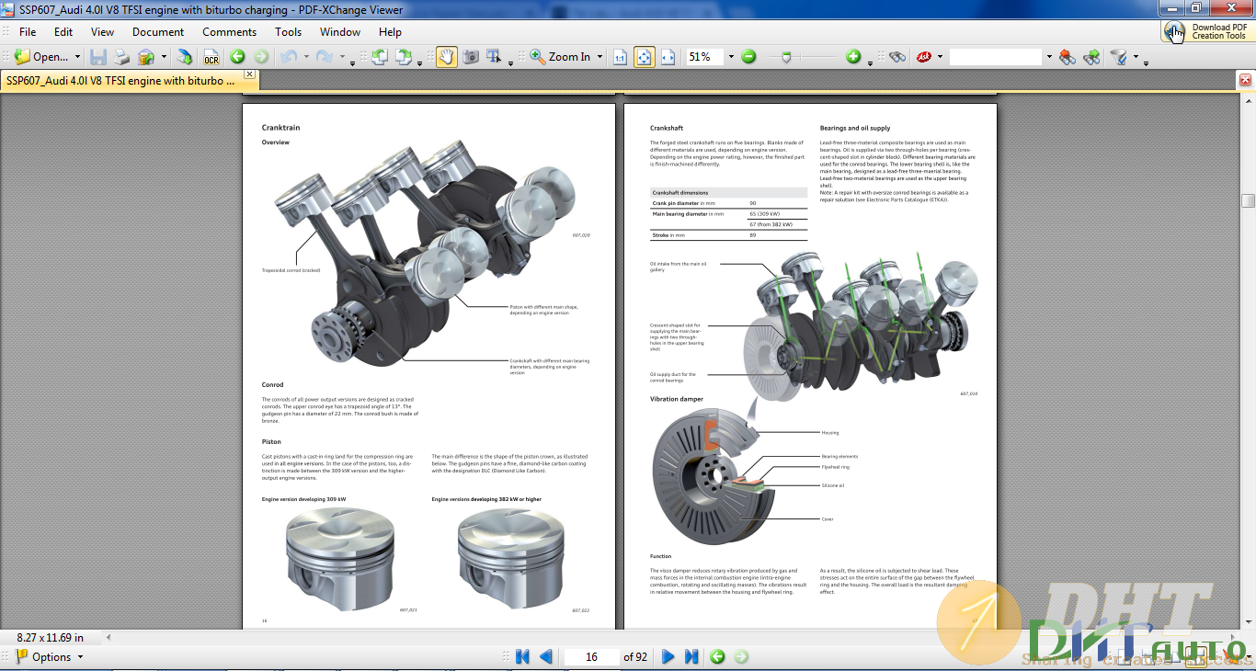Click the green plus zoom-in button

[x=853, y=57]
